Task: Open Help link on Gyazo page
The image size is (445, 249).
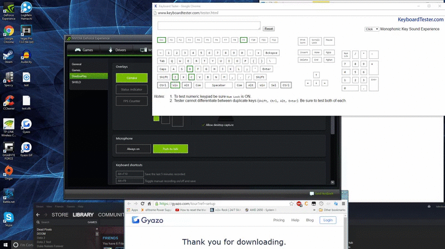Action: click(295, 220)
